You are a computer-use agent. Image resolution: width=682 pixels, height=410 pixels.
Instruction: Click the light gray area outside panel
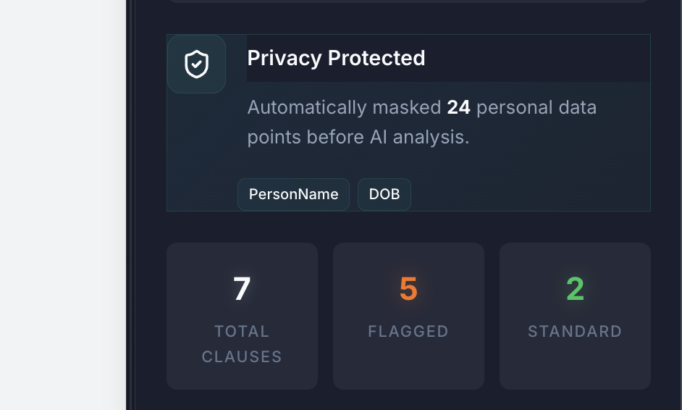63,205
